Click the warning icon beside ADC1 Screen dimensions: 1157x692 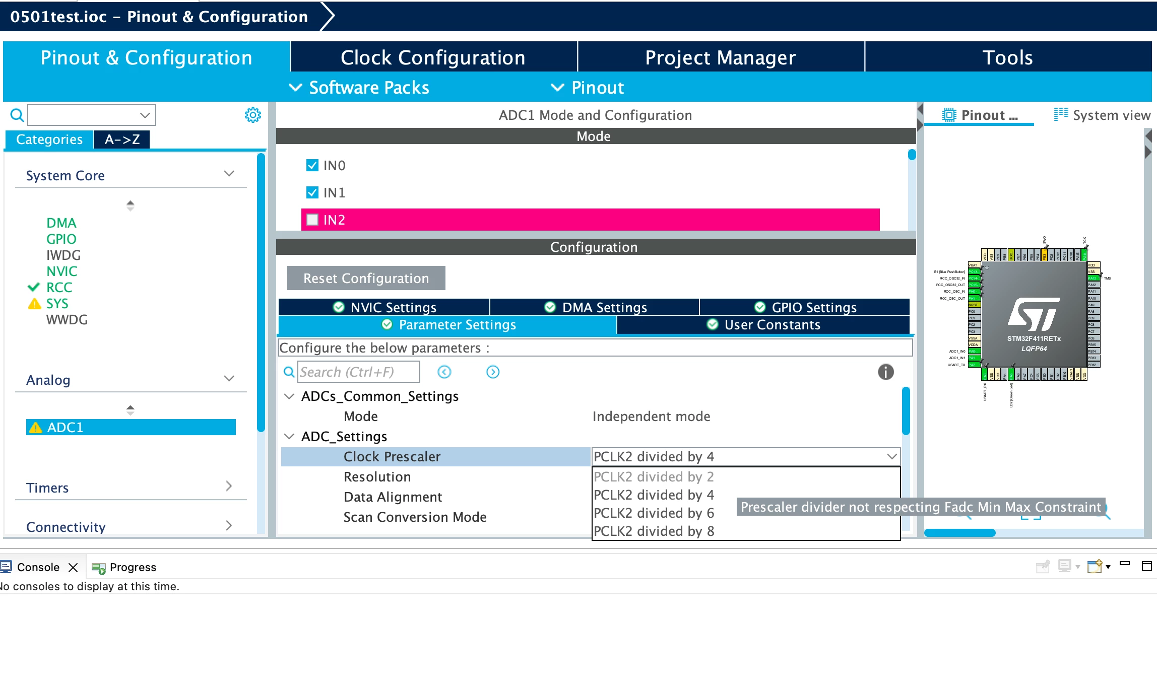pos(35,428)
